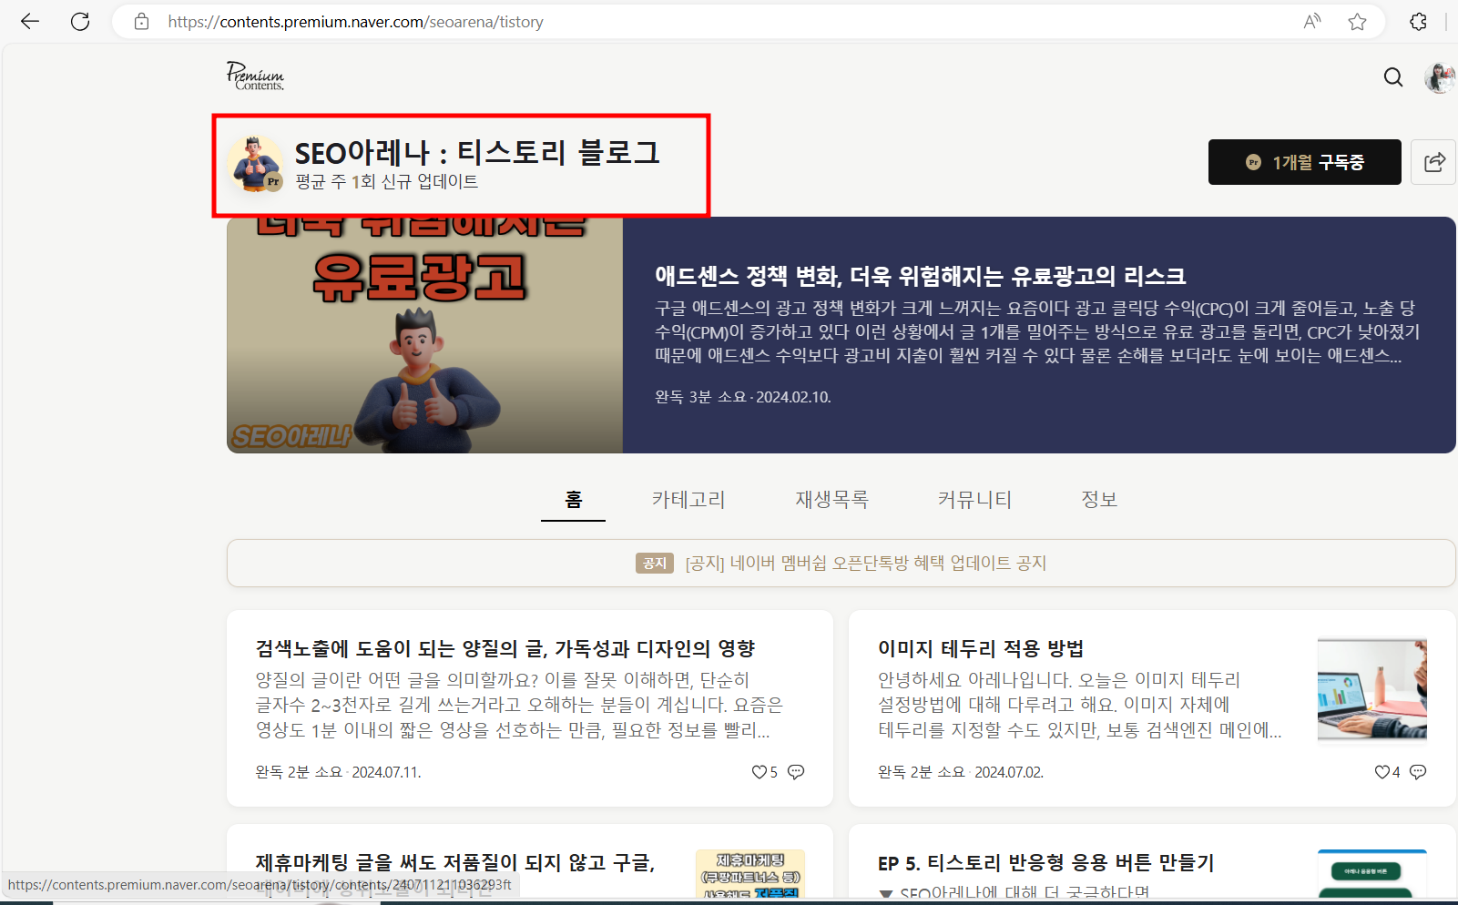Image resolution: width=1458 pixels, height=905 pixels.
Task: Open the 이미지 테두리 적용 방법 post title
Action: pyautogui.click(x=981, y=648)
